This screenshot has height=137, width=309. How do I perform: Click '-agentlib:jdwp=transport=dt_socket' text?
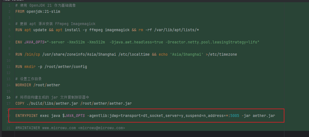pyautogui.click(x=125, y=116)
